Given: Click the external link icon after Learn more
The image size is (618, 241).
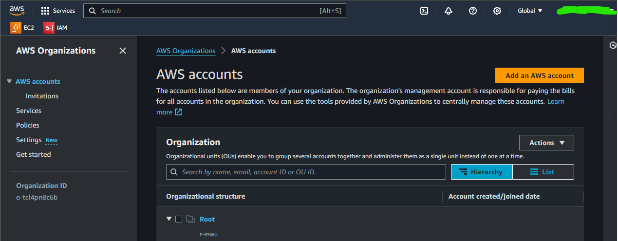Looking at the screenshot, I should [x=178, y=112].
